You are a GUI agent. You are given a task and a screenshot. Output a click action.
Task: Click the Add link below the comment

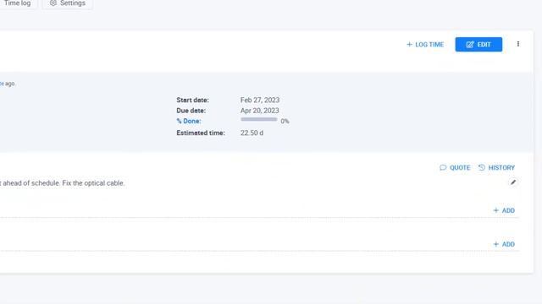coord(504,210)
